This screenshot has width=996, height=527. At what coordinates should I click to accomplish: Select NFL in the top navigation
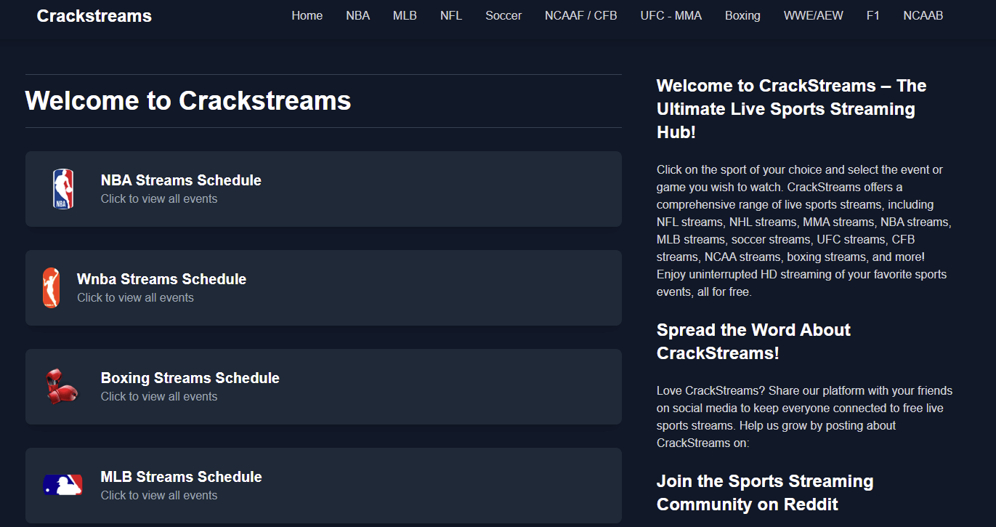pos(451,15)
